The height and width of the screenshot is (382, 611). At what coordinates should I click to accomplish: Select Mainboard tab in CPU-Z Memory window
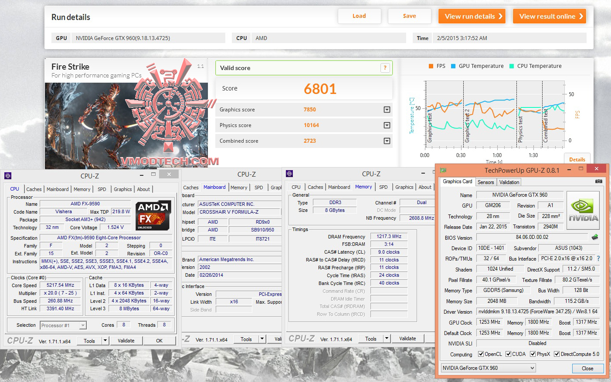339,187
